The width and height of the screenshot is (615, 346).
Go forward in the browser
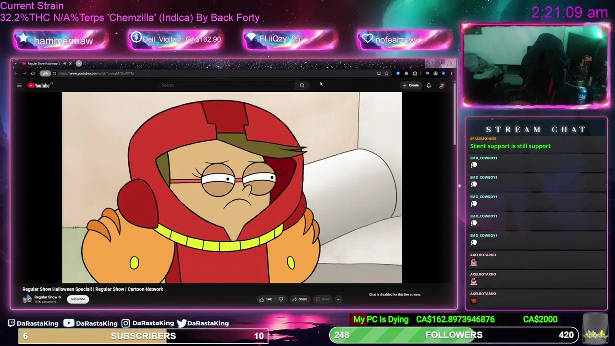[x=25, y=74]
